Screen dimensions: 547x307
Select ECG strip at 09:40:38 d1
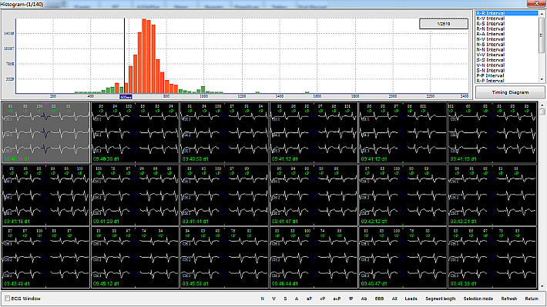[135, 132]
